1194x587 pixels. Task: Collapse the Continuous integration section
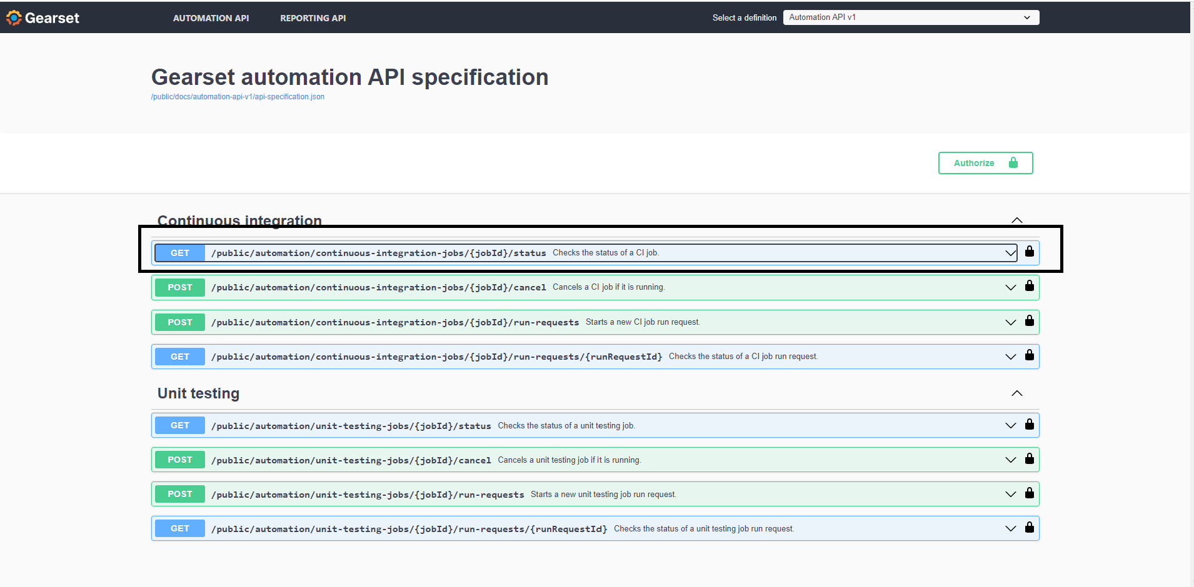coord(1016,220)
